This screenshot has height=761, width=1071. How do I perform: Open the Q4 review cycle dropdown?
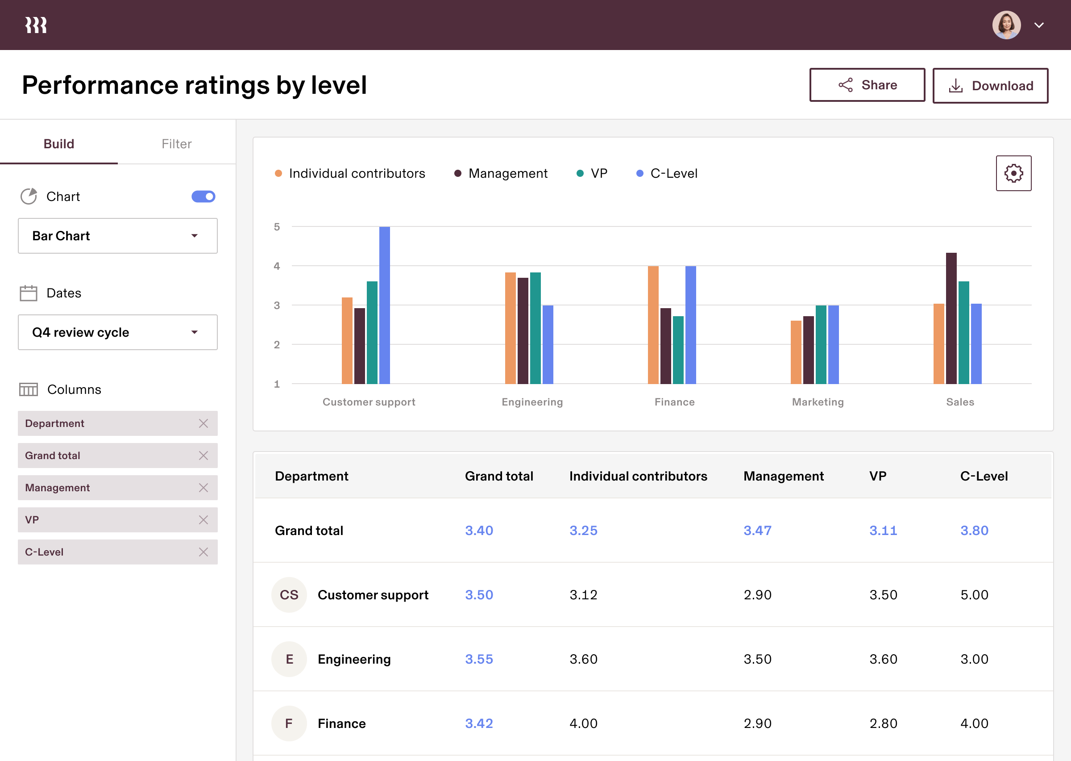click(x=117, y=332)
